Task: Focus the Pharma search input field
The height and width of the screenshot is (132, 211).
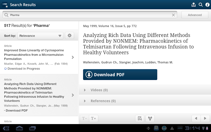Action: [90, 15]
